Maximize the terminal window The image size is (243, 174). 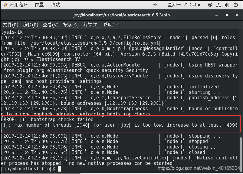coord(227,15)
